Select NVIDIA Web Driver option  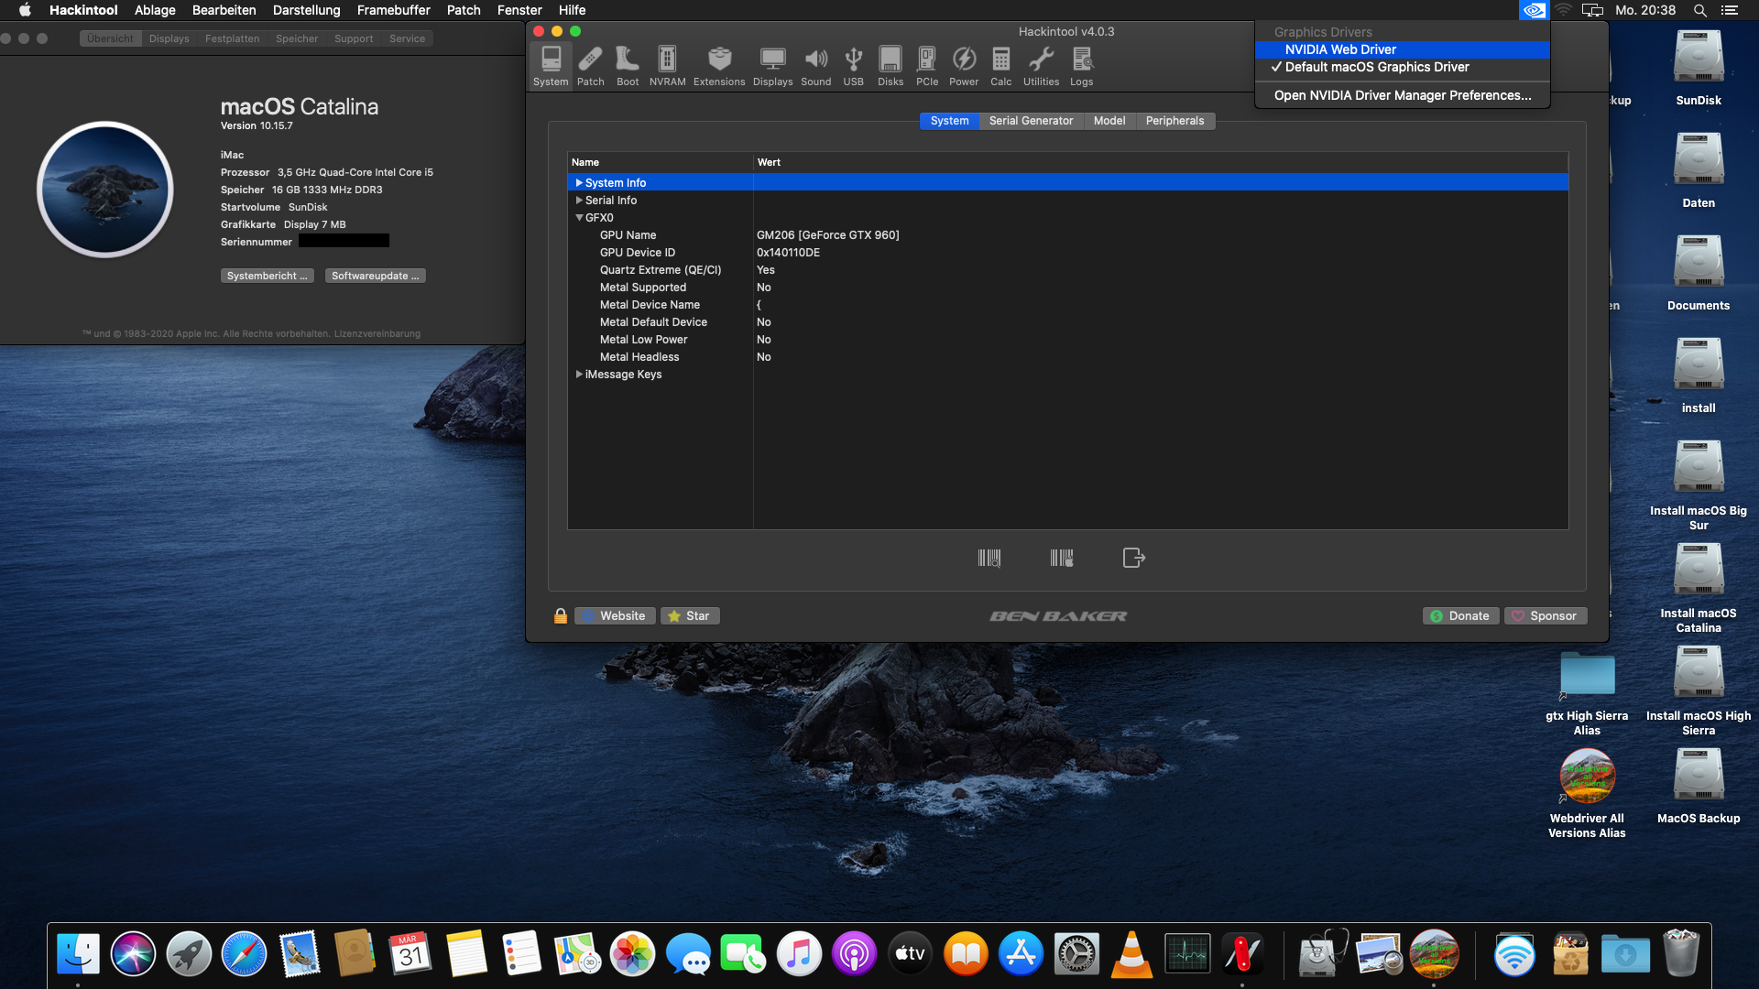click(x=1340, y=49)
